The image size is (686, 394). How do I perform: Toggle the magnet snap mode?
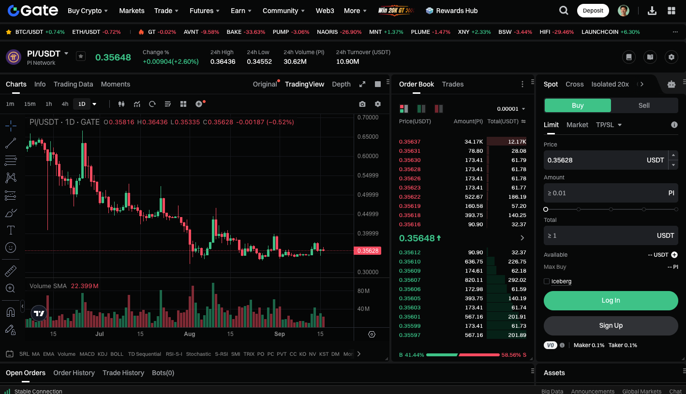[x=11, y=312]
